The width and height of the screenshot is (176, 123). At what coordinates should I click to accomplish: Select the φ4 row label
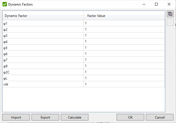tap(43, 42)
